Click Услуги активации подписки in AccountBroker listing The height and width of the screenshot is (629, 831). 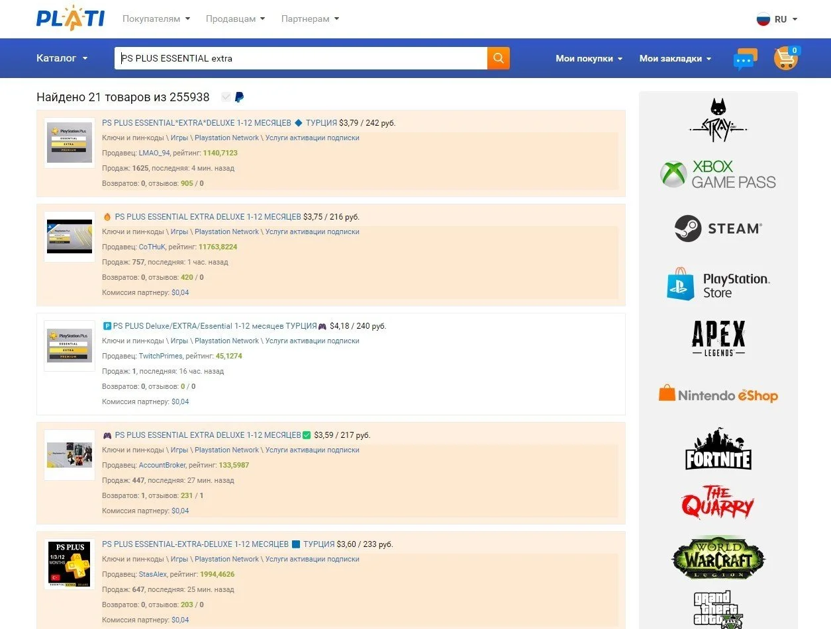click(313, 450)
